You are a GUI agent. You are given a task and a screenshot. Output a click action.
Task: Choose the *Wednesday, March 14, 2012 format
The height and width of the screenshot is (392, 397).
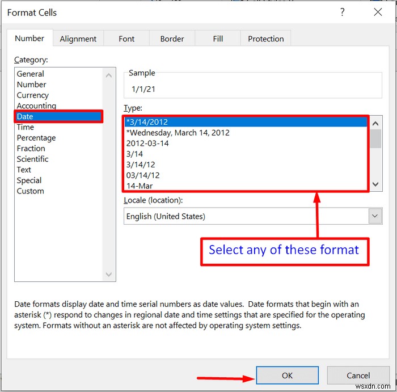[x=246, y=132]
